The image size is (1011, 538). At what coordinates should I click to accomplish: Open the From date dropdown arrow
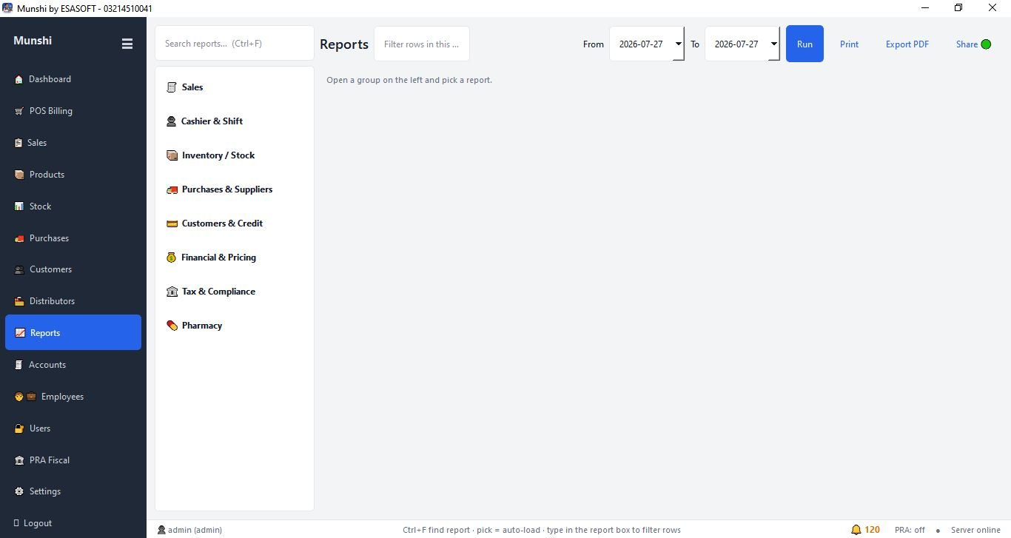[x=678, y=44]
